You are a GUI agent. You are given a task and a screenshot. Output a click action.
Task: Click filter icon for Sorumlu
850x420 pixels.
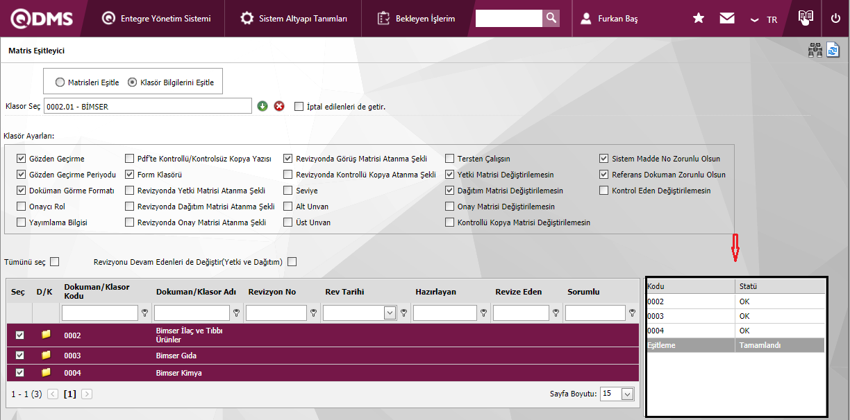pyautogui.click(x=631, y=313)
